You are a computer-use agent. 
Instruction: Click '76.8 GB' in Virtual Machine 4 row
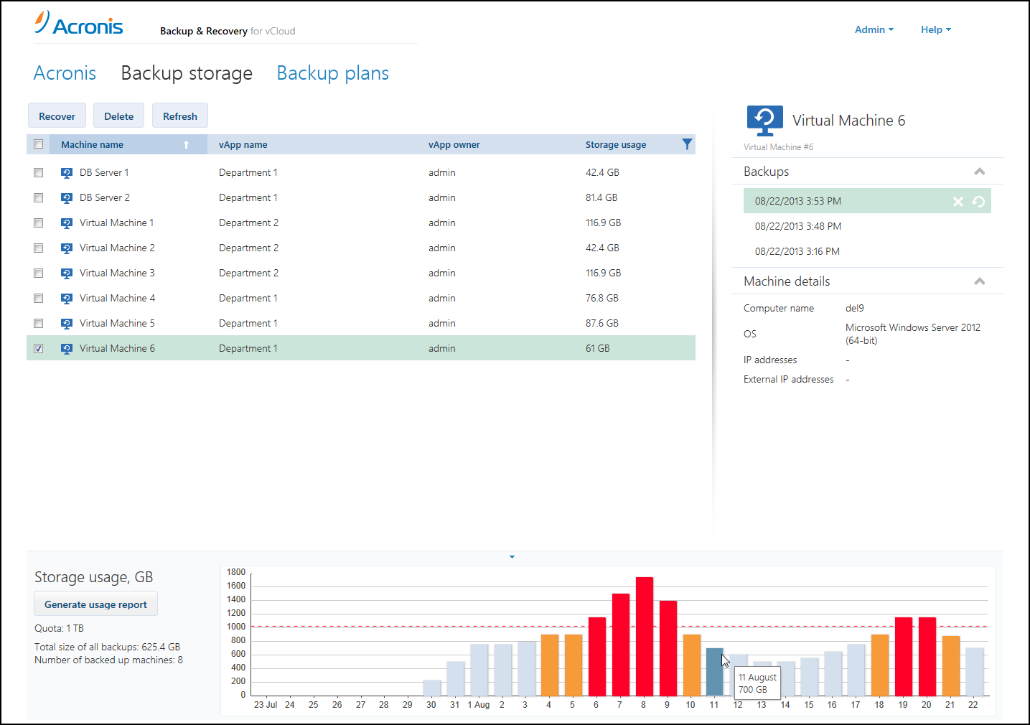click(601, 298)
